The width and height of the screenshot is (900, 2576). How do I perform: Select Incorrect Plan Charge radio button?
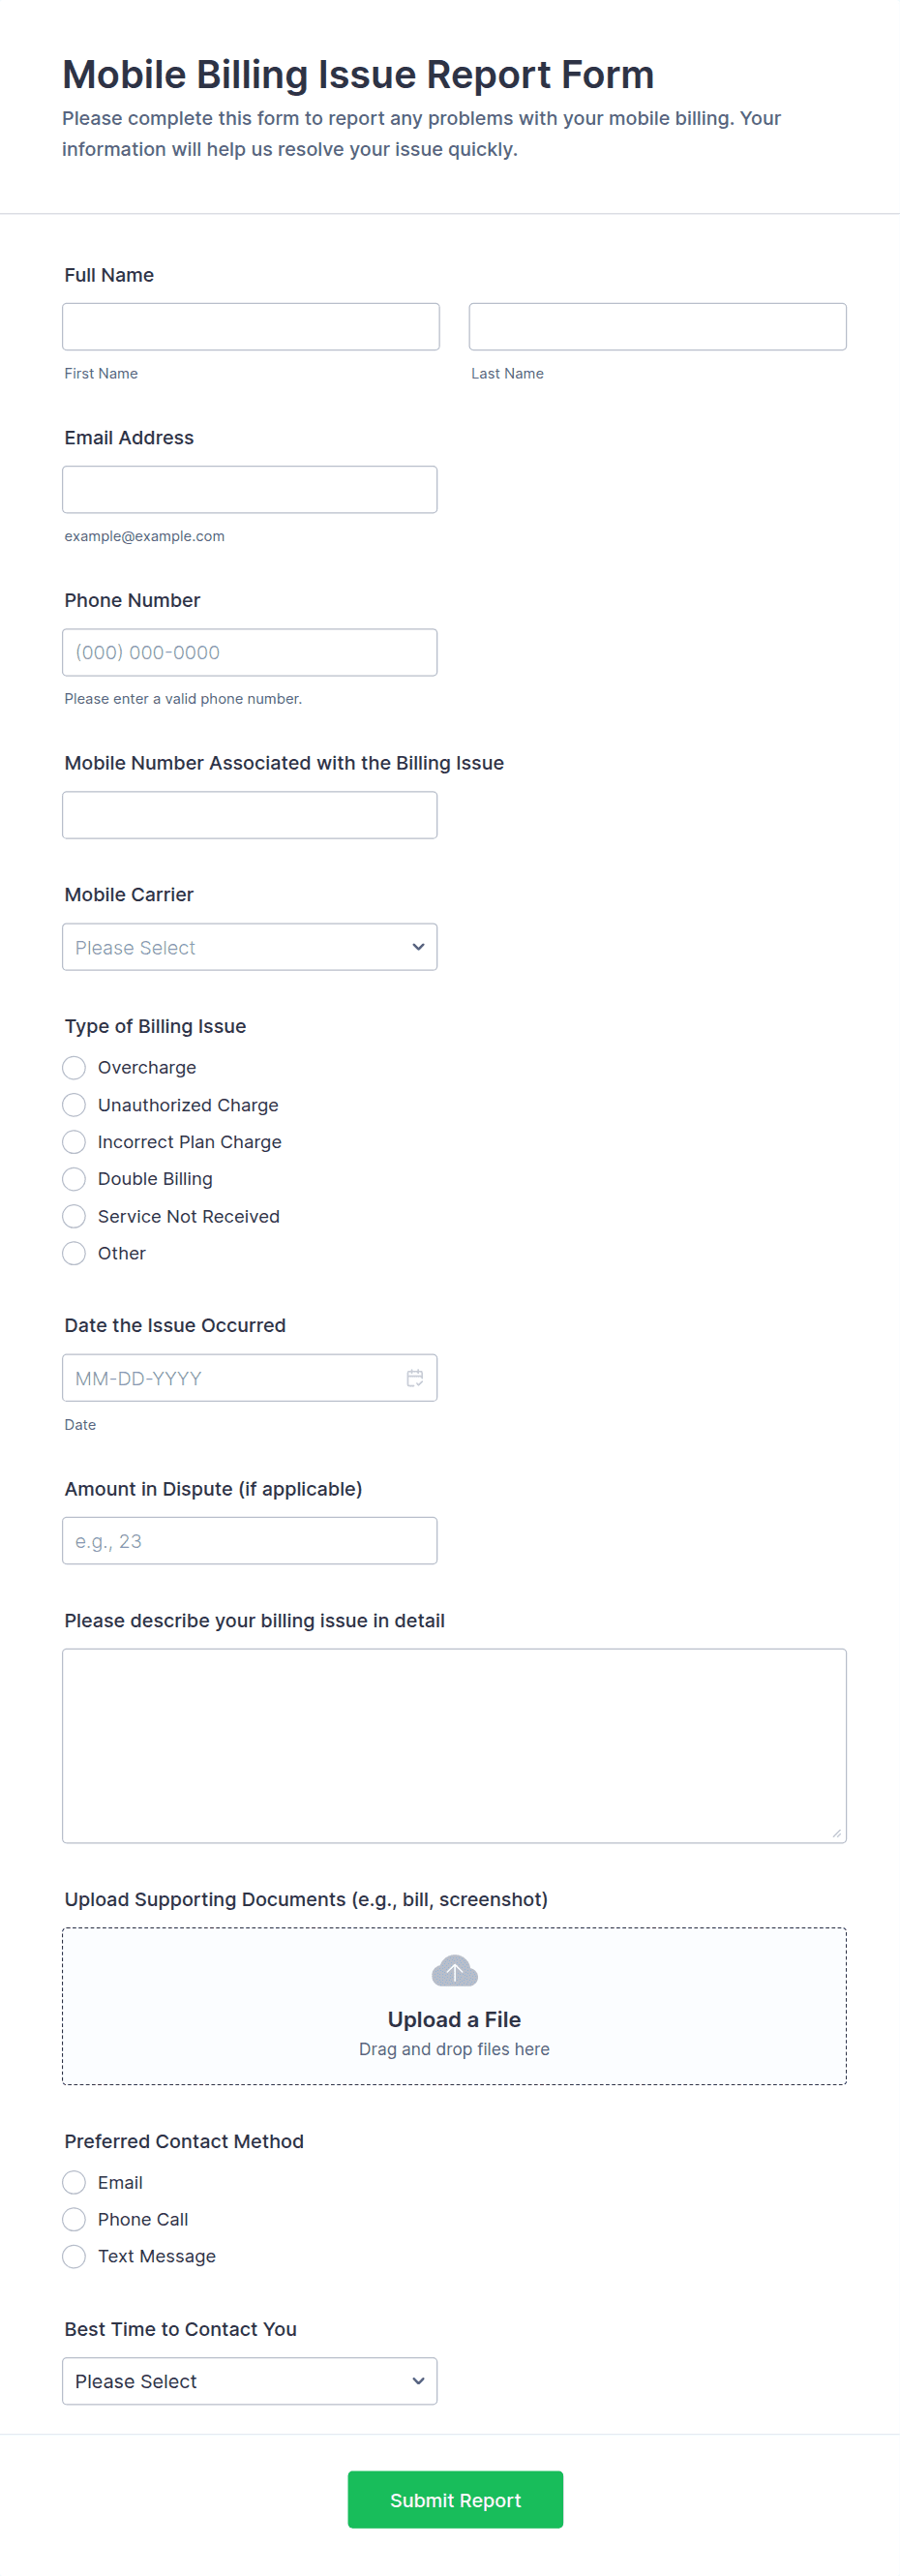74,1142
